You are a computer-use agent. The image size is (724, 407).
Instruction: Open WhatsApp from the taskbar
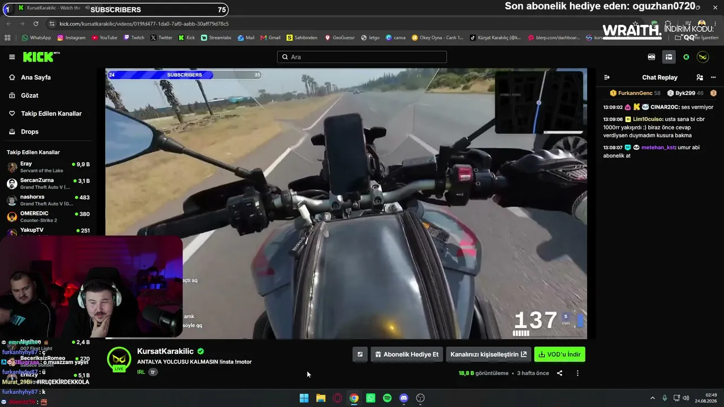(370, 398)
